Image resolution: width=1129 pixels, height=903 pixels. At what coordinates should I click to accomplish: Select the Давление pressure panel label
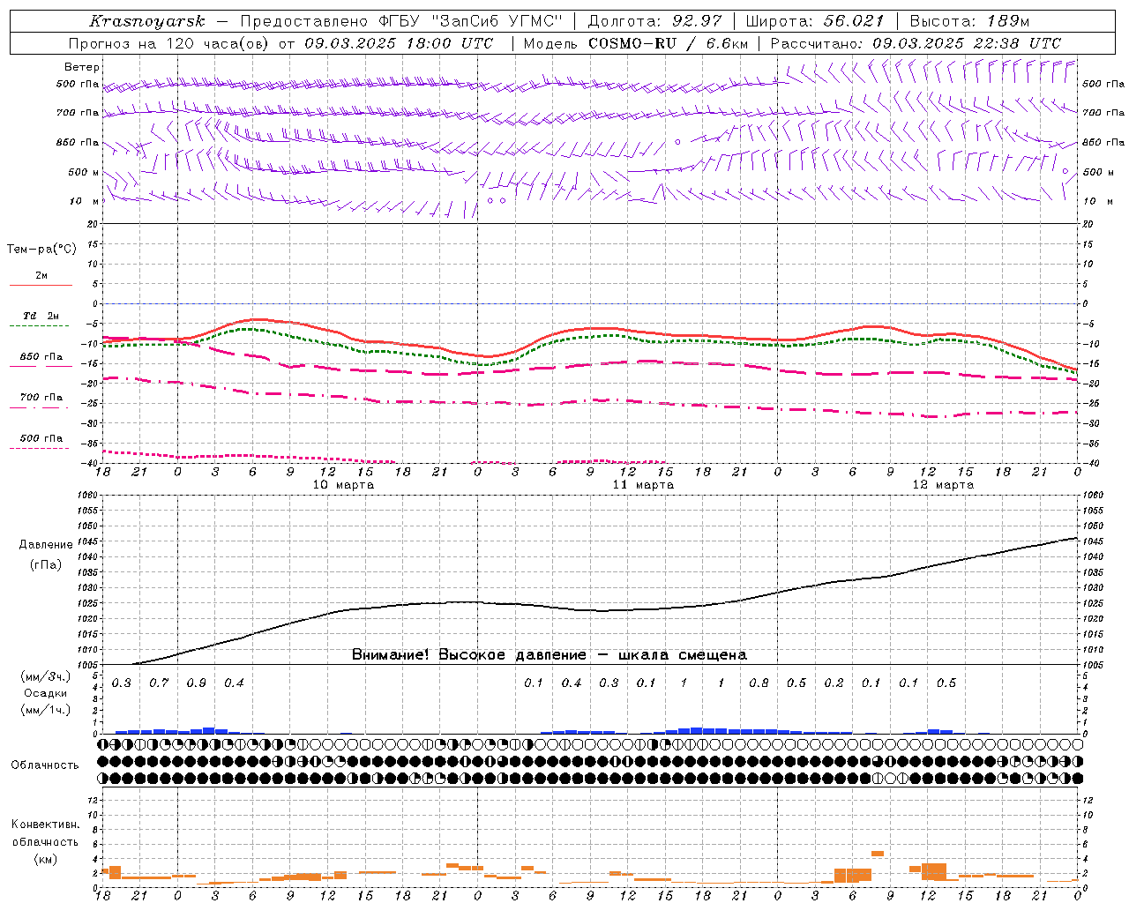[46, 545]
